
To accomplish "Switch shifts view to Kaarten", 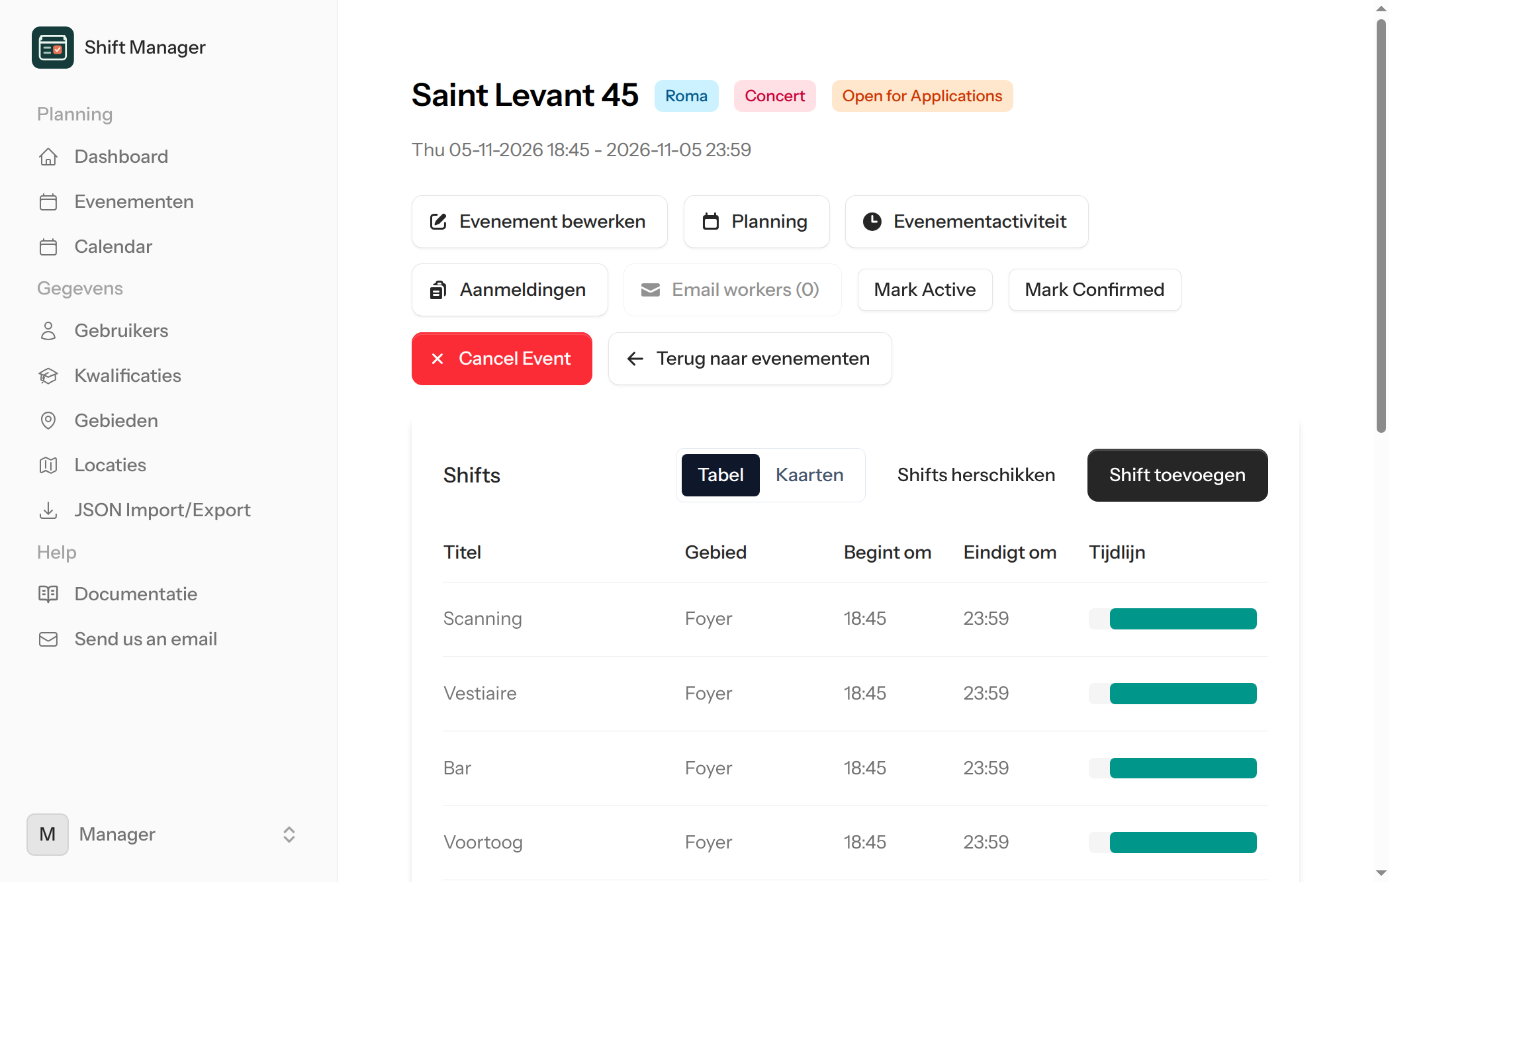I will [x=809, y=475].
